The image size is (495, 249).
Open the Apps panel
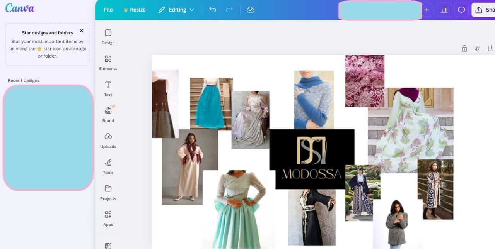point(108,218)
